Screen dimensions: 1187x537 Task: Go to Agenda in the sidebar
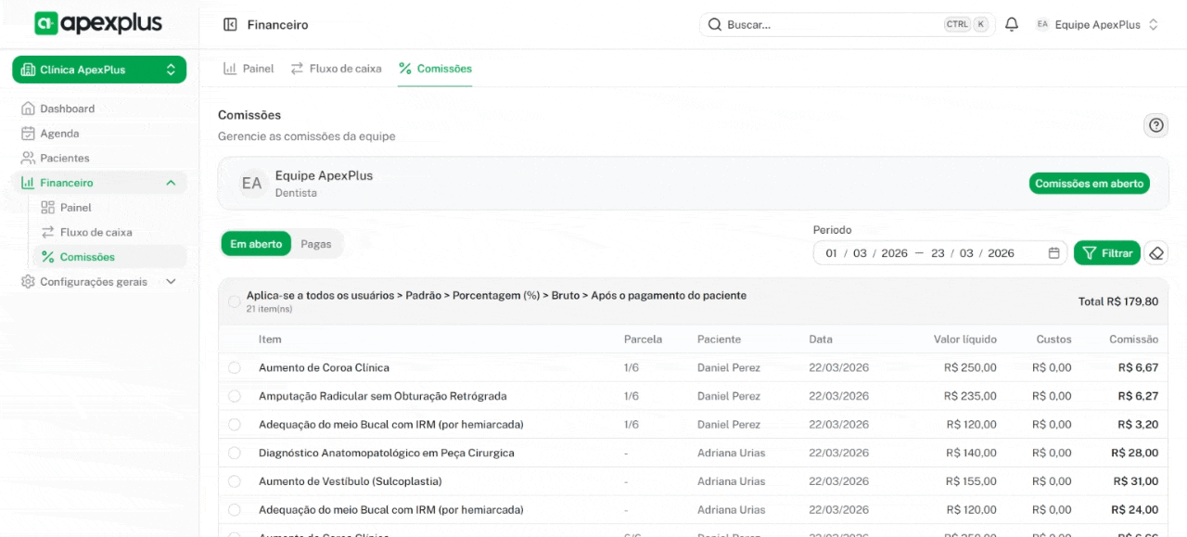coord(59,134)
